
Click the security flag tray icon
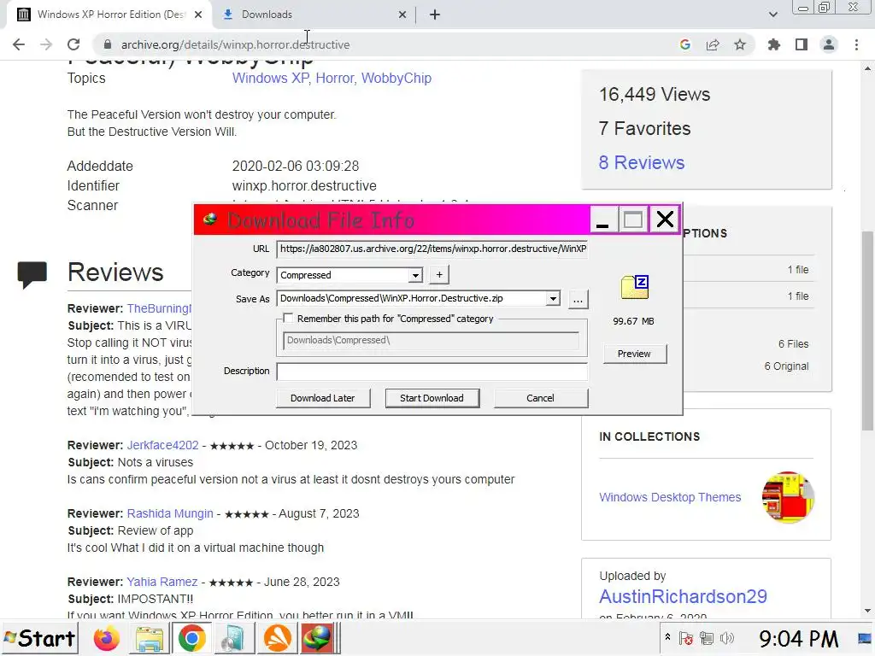tap(686, 638)
